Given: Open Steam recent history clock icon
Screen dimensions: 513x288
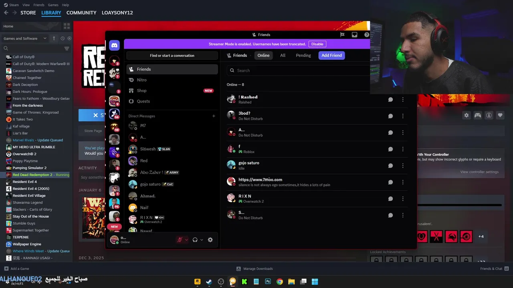Looking at the screenshot, I should pyautogui.click(x=63, y=38).
